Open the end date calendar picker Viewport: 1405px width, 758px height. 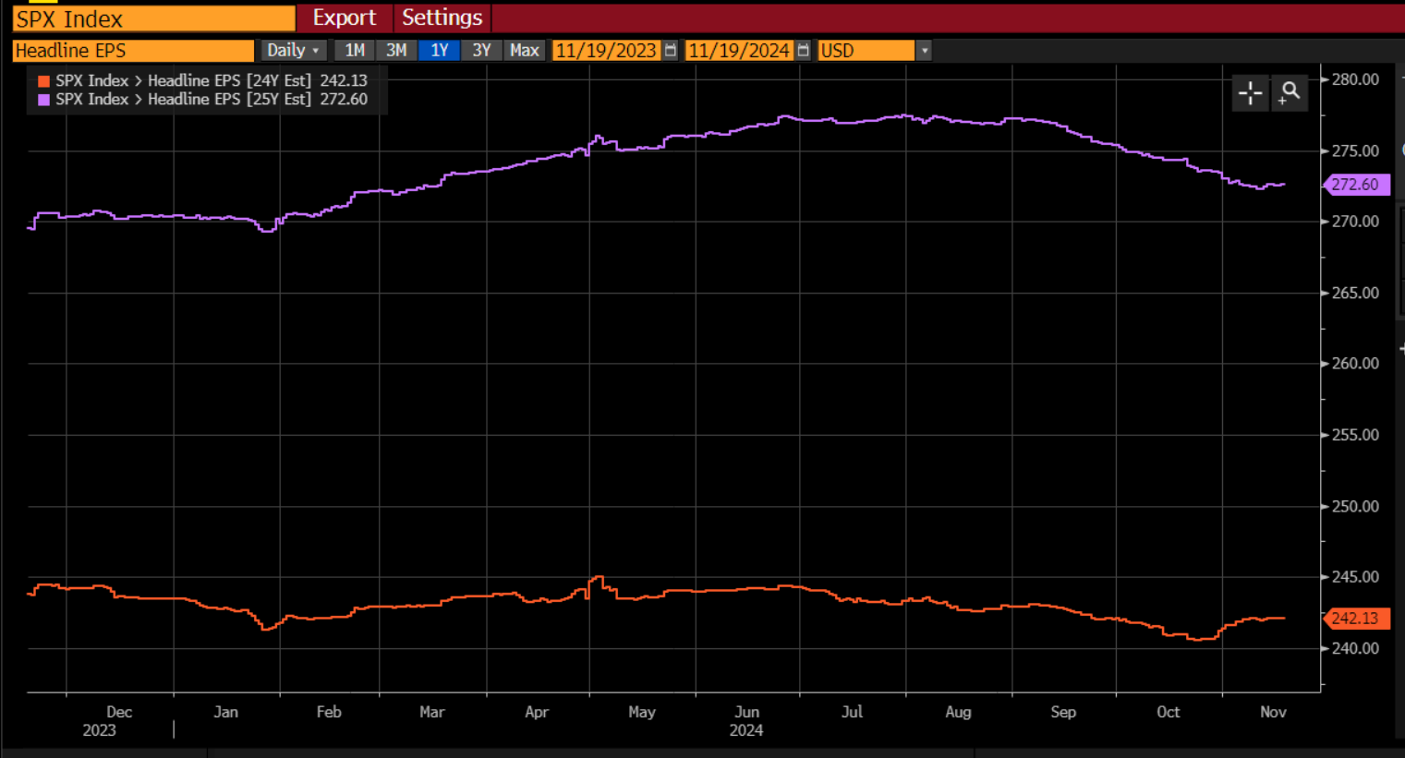804,51
